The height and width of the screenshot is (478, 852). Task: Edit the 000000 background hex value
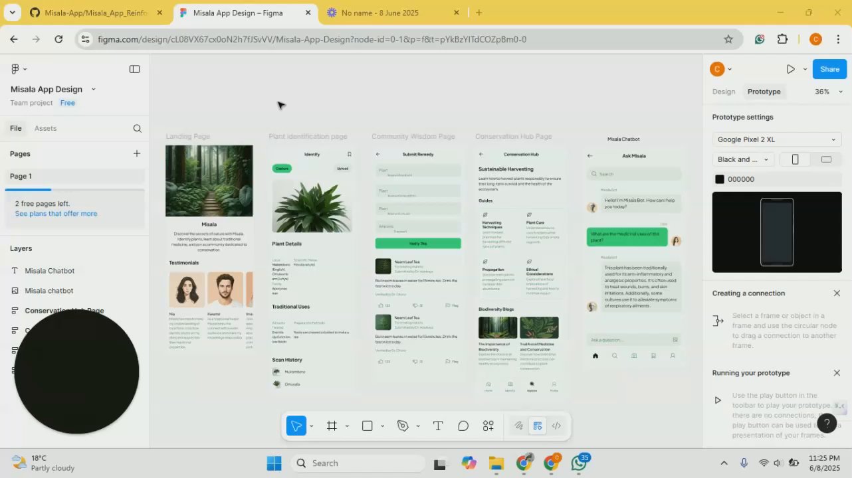(741, 179)
